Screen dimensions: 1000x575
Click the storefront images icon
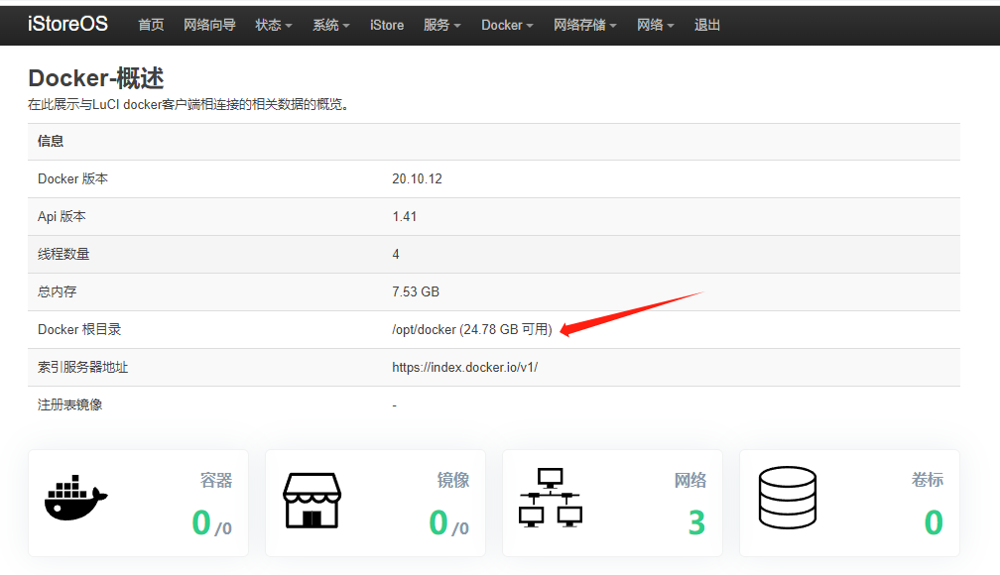[312, 499]
